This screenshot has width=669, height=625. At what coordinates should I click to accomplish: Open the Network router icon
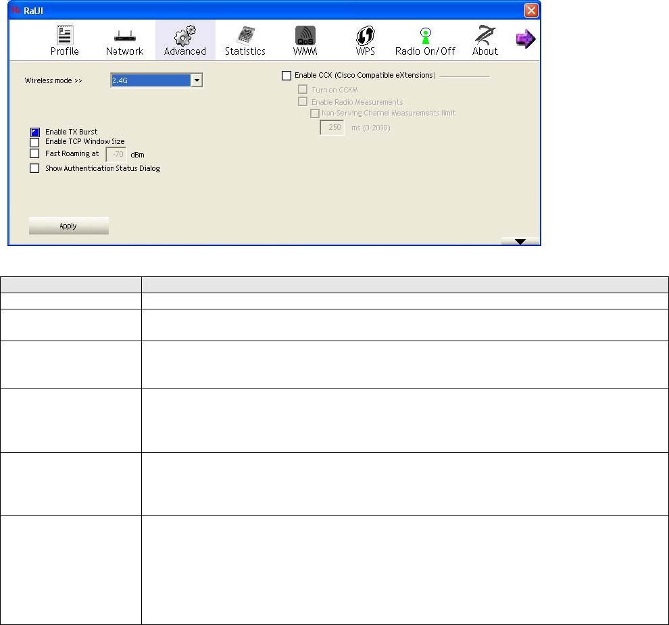(x=124, y=35)
